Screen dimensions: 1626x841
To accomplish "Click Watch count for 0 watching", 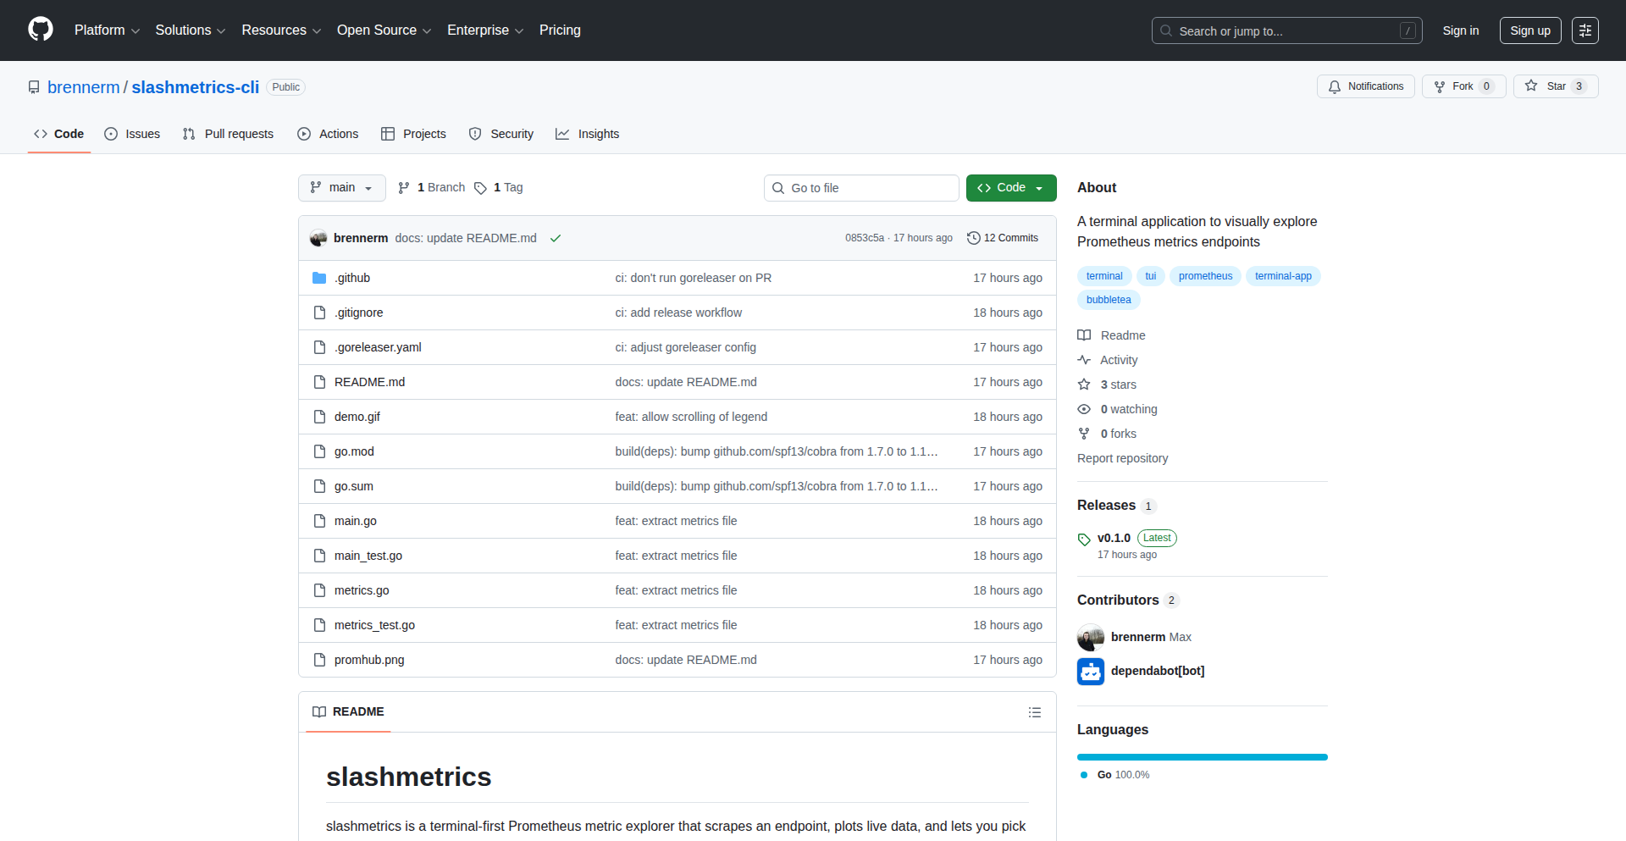I will (x=1127, y=409).
